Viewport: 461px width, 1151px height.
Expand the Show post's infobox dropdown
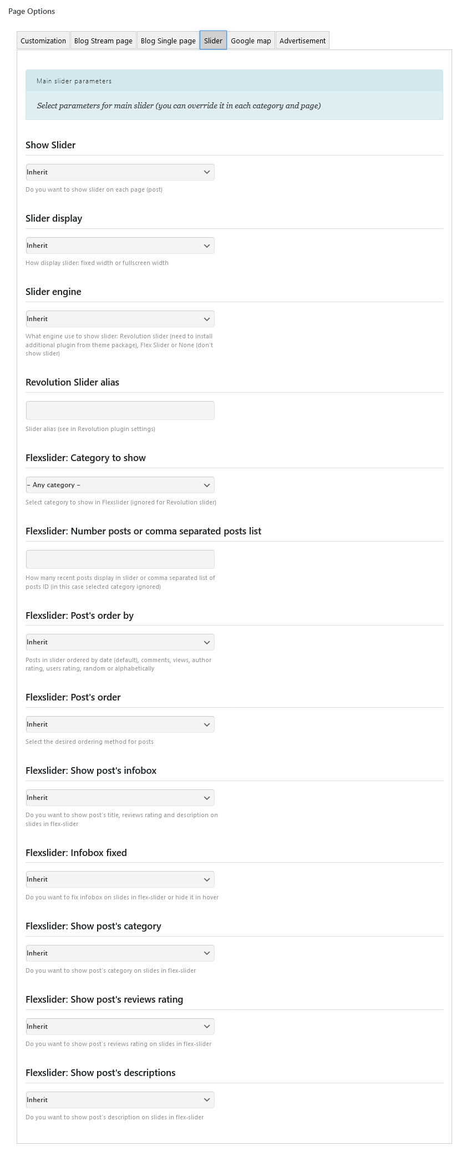click(120, 798)
